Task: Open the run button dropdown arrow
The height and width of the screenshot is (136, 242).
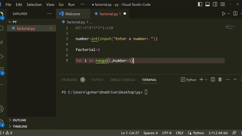Action: [228, 14]
